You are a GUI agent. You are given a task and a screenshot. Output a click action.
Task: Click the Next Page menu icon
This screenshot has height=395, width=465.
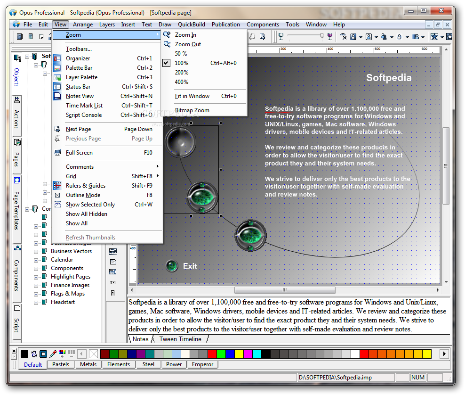57,129
